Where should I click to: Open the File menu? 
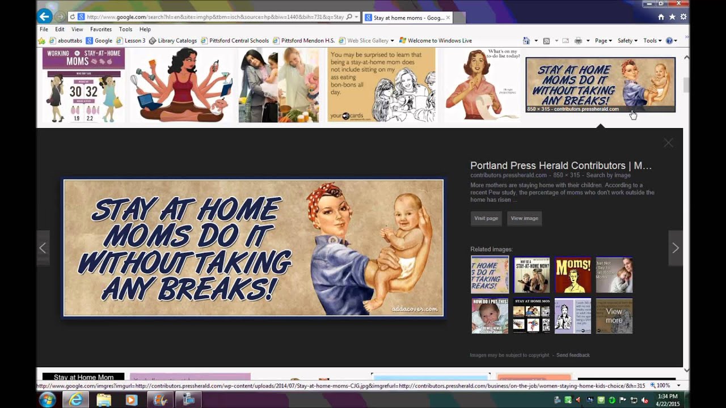coord(44,29)
